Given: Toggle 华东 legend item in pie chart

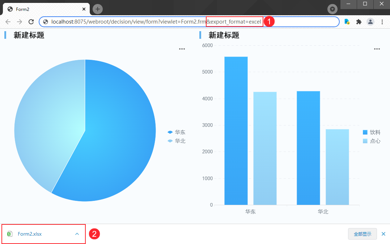Looking at the screenshot, I should 177,132.
